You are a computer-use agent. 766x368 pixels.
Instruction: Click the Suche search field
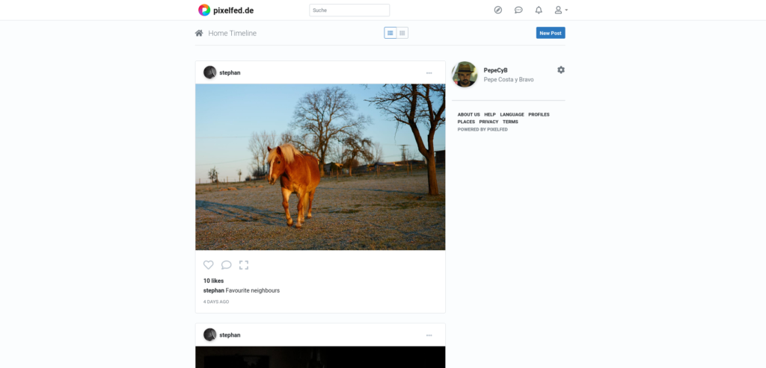pyautogui.click(x=349, y=10)
